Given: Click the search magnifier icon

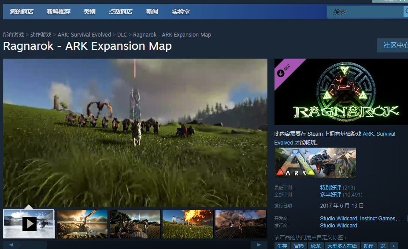Looking at the screenshot, I should click(x=406, y=12).
